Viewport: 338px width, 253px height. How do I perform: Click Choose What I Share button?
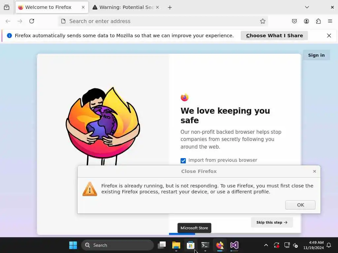(x=274, y=36)
